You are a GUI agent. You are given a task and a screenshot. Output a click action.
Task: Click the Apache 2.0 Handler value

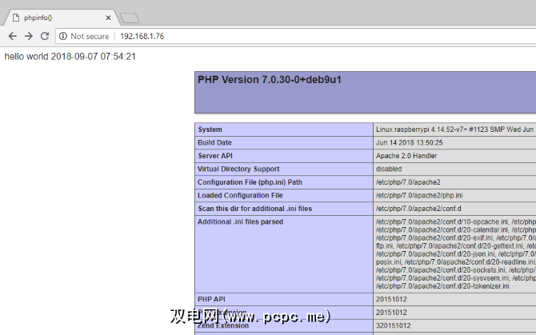[x=406, y=156]
